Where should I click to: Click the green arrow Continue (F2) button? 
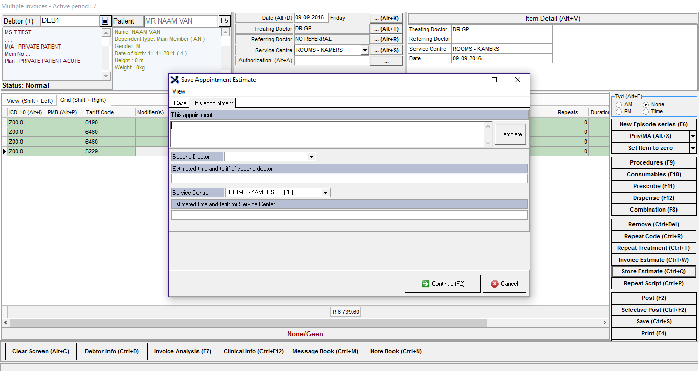click(x=443, y=284)
